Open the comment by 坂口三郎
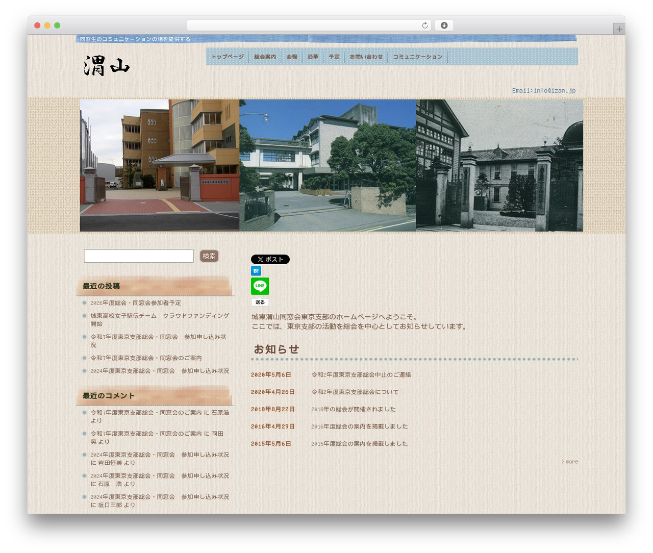This screenshot has width=653, height=553. pos(160,501)
